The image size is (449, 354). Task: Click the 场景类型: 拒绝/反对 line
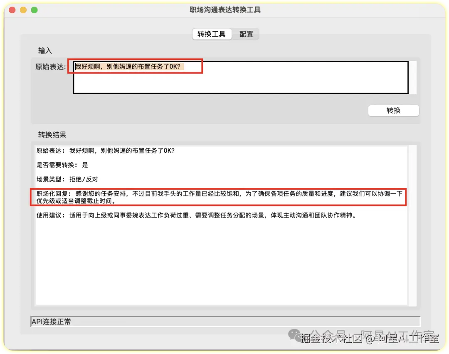click(x=67, y=179)
